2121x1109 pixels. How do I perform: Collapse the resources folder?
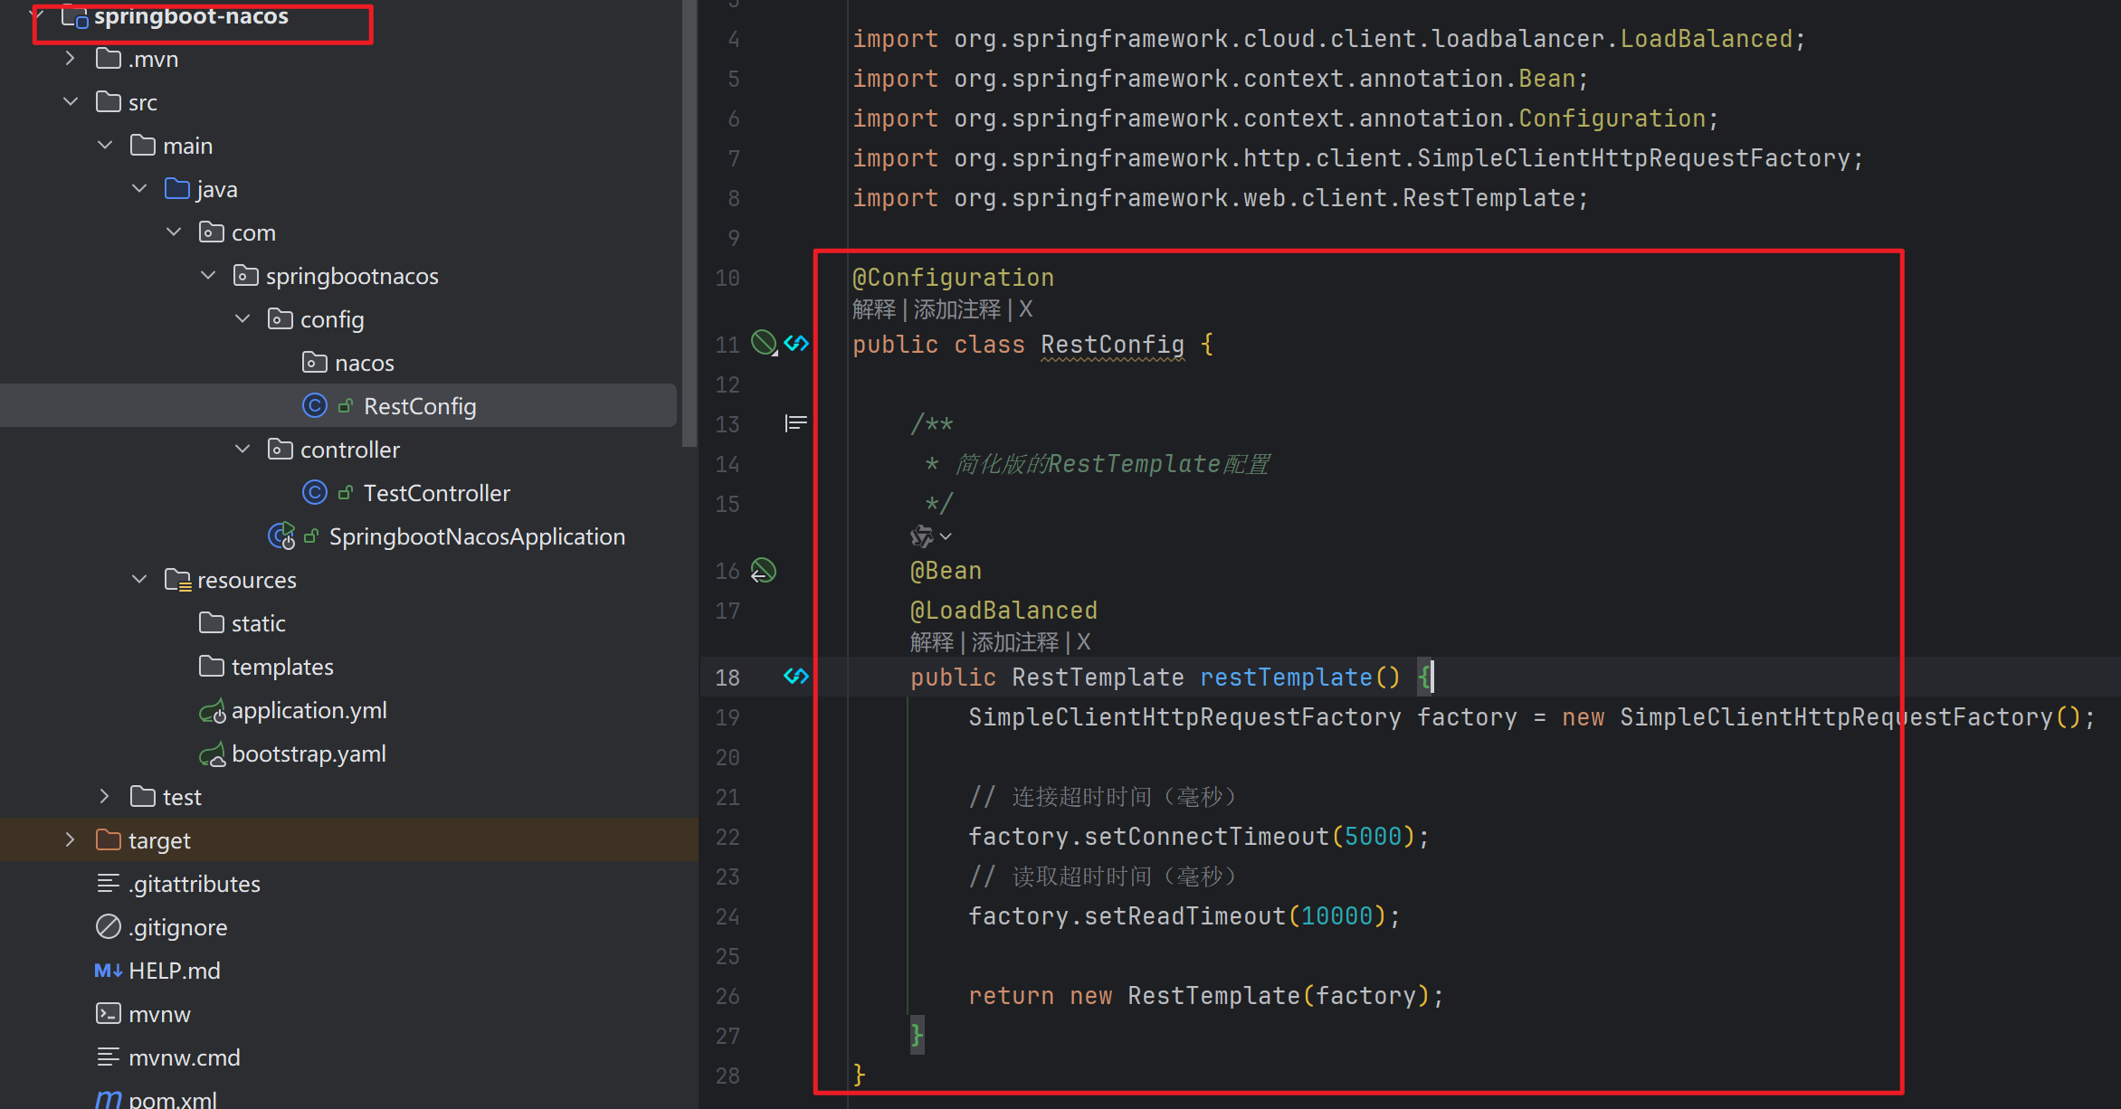coord(139,580)
